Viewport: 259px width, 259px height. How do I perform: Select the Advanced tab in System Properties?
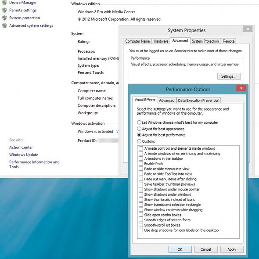click(x=180, y=41)
